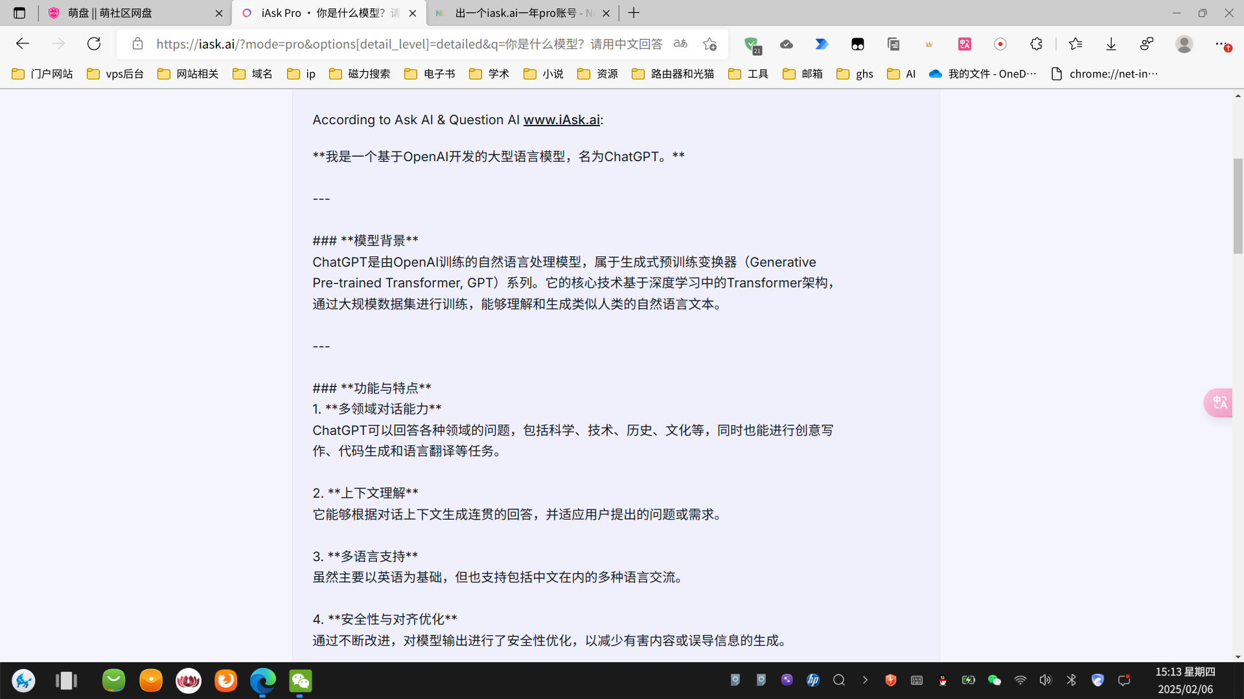Viewport: 1244px width, 699px height.
Task: Open the 磁力搜索 bookmarks folder
Action: click(360, 74)
